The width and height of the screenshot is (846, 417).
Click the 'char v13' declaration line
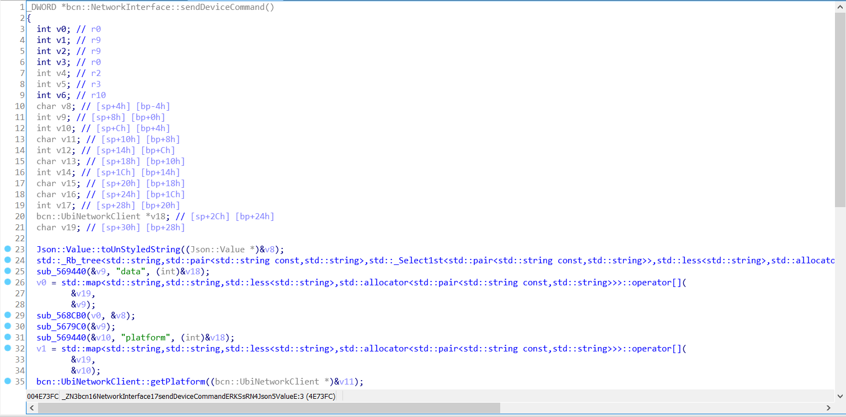(111, 161)
